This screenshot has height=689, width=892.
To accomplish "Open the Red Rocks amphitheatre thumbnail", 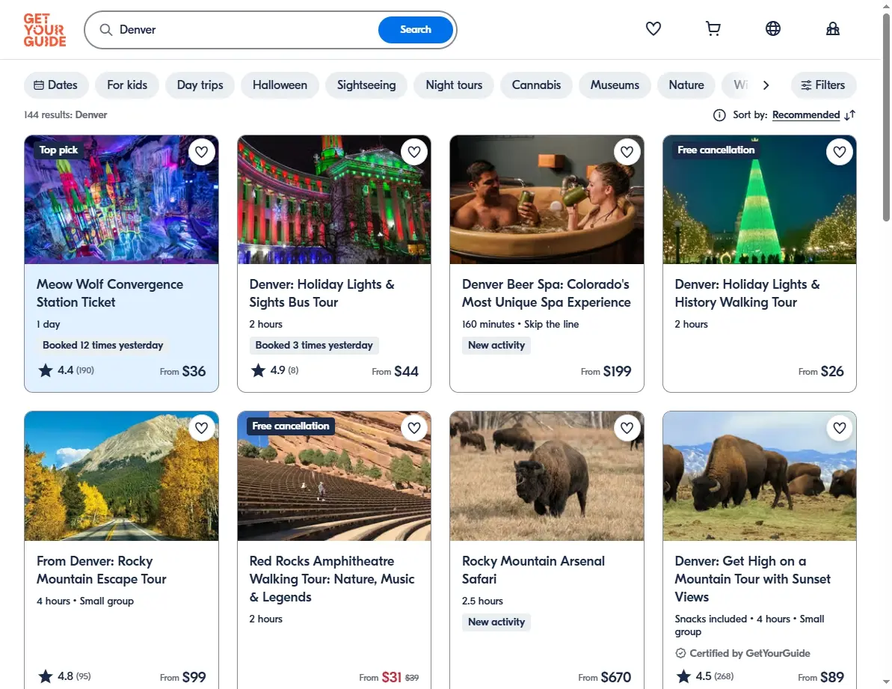I will pos(334,477).
